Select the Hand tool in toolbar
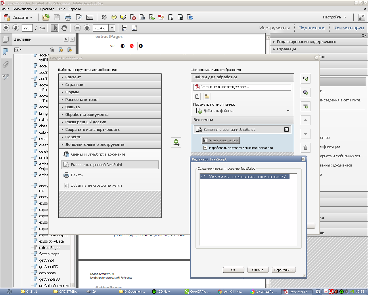 [x=64, y=28]
